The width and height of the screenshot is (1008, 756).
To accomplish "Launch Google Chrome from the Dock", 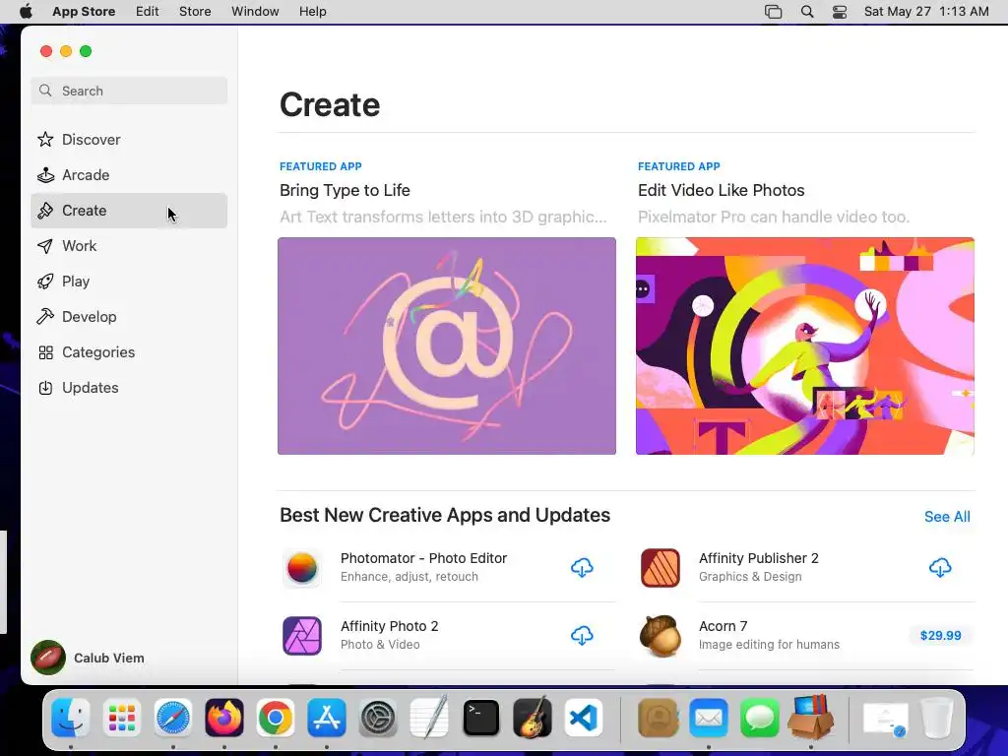I will coord(276,718).
